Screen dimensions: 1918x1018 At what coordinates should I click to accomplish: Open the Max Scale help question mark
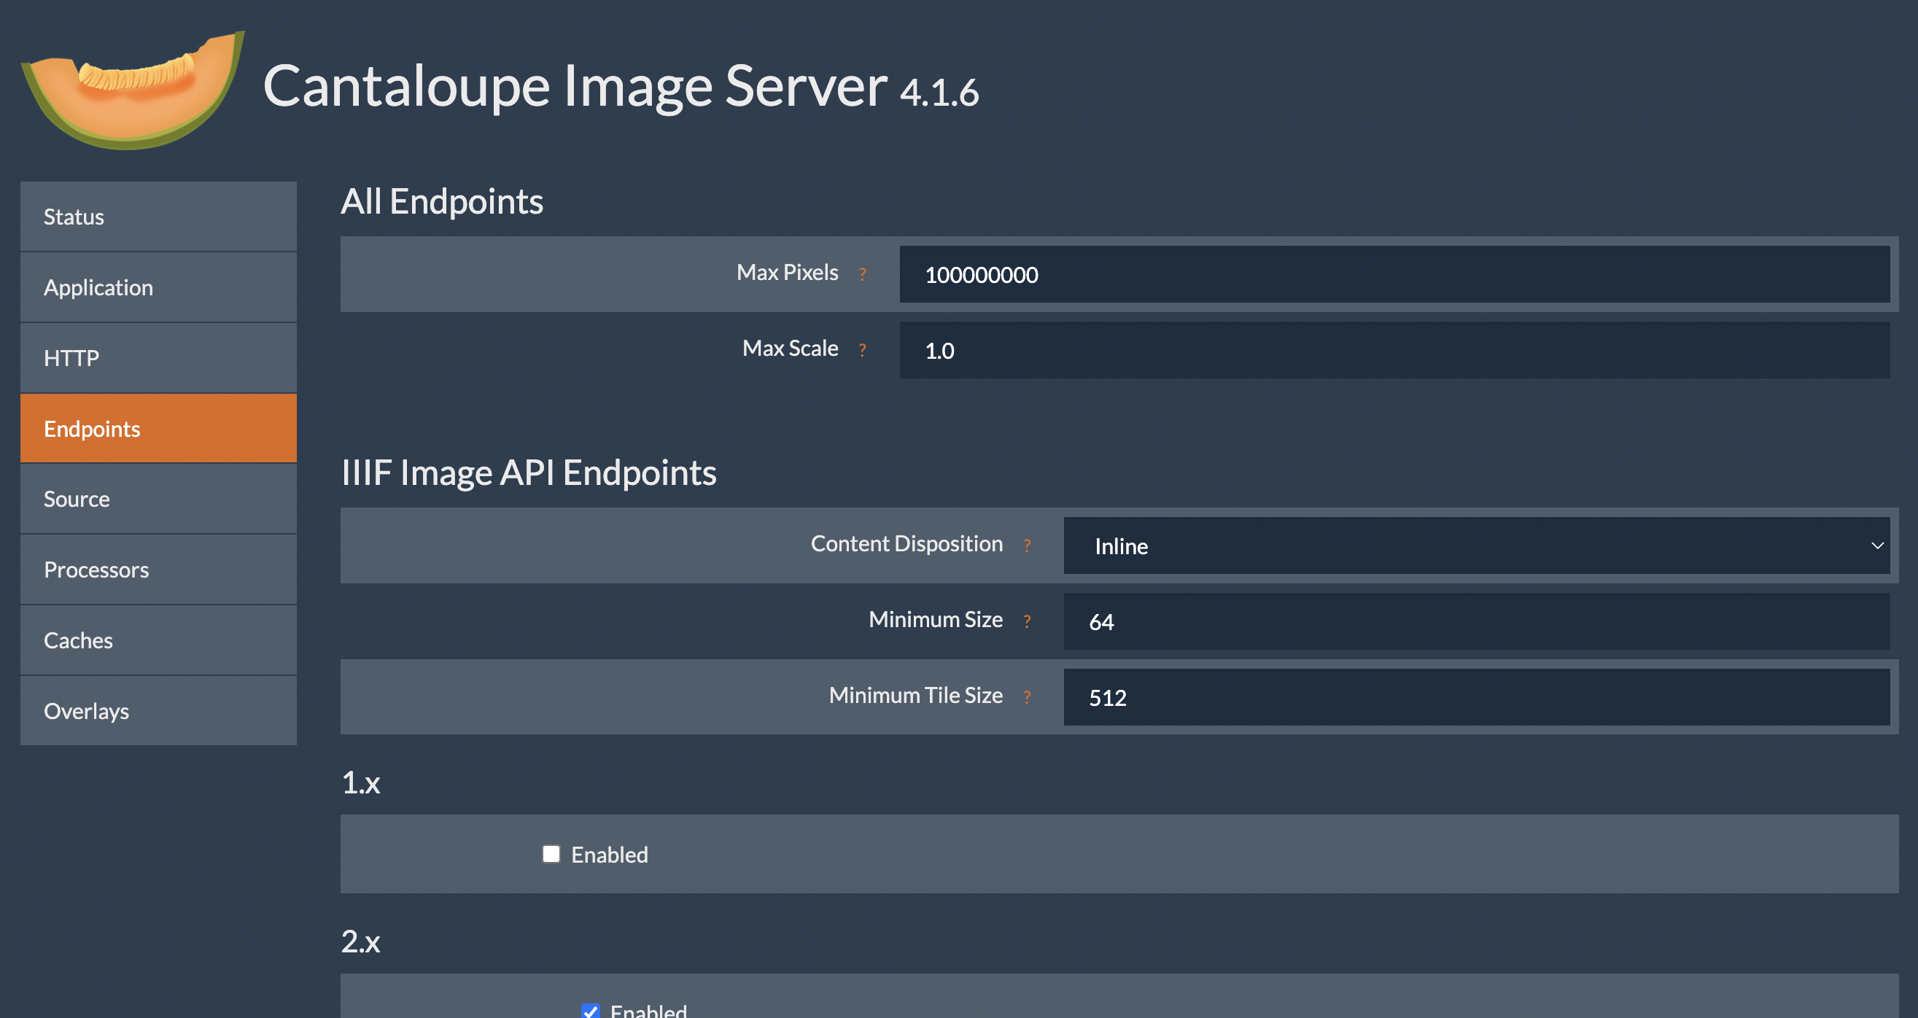pos(862,350)
